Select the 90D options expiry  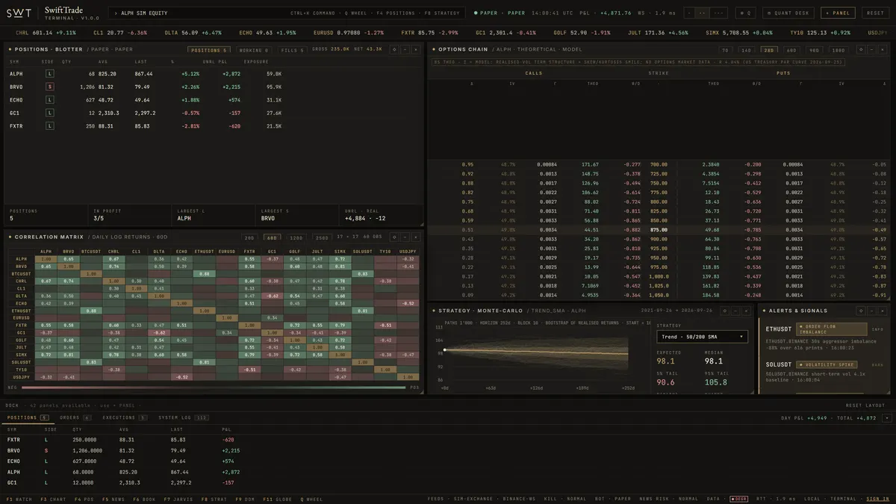pyautogui.click(x=815, y=49)
